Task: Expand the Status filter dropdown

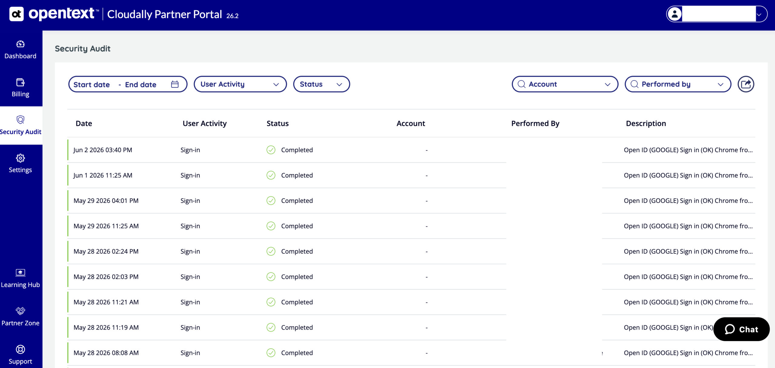Action: tap(321, 84)
